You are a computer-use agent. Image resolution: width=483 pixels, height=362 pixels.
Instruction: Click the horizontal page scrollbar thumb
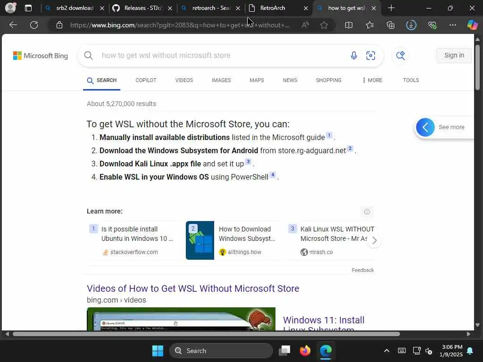[207, 334]
